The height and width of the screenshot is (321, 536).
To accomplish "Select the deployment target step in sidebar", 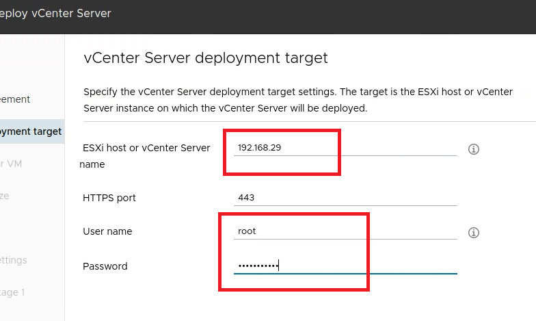I will pos(31,131).
